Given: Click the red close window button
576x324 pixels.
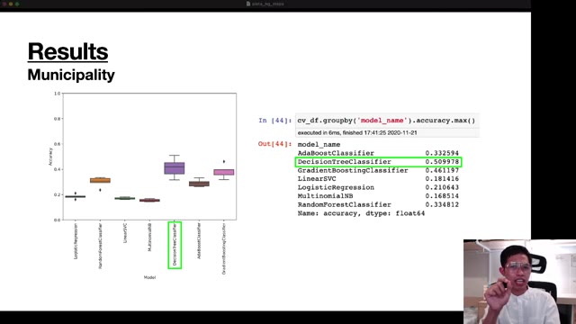Looking at the screenshot, I should (x=4, y=4).
